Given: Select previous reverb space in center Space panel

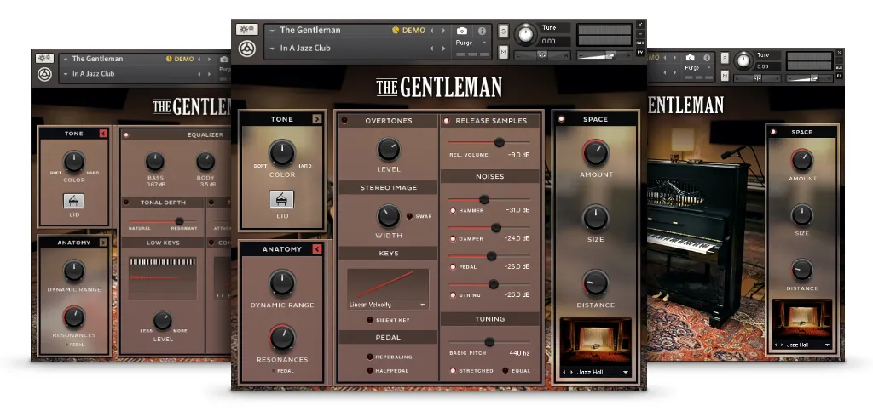Looking at the screenshot, I should tap(564, 372).
